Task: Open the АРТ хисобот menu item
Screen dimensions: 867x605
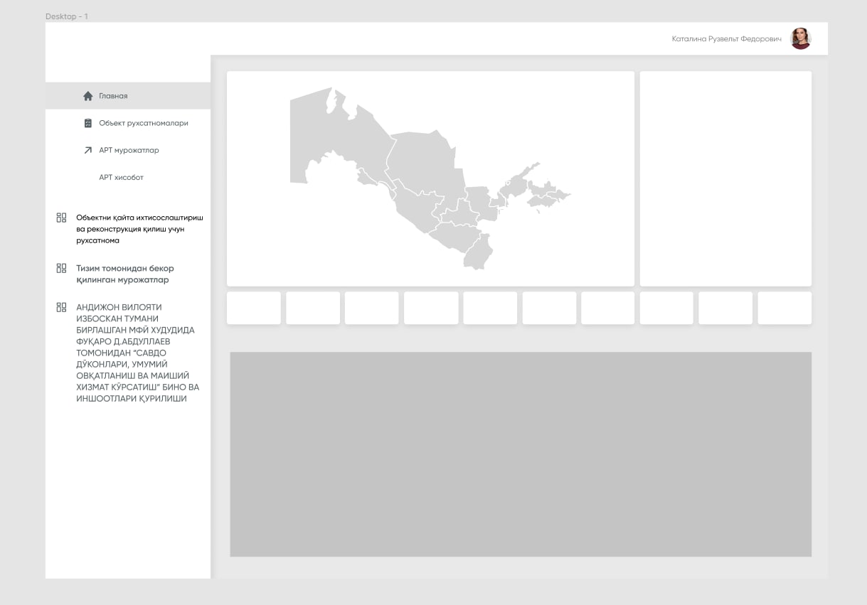Action: pos(121,178)
